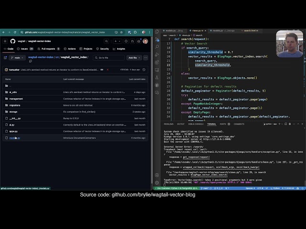Open the GitHub pull requests shortcut icon in header

[x=132, y=41]
